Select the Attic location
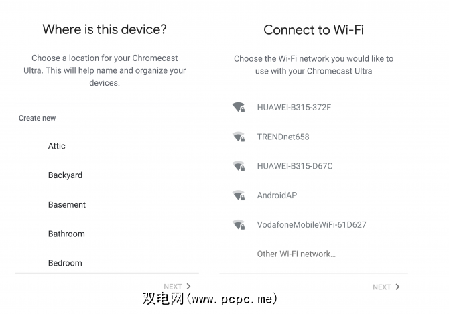449x314 pixels. tap(57, 146)
